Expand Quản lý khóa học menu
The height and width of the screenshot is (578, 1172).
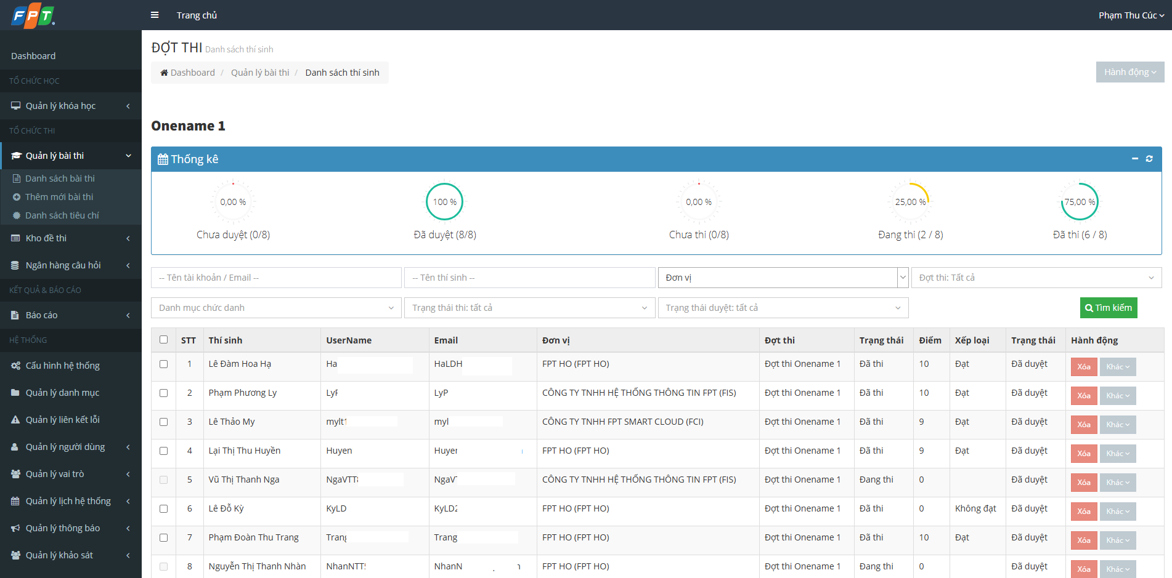pos(71,106)
